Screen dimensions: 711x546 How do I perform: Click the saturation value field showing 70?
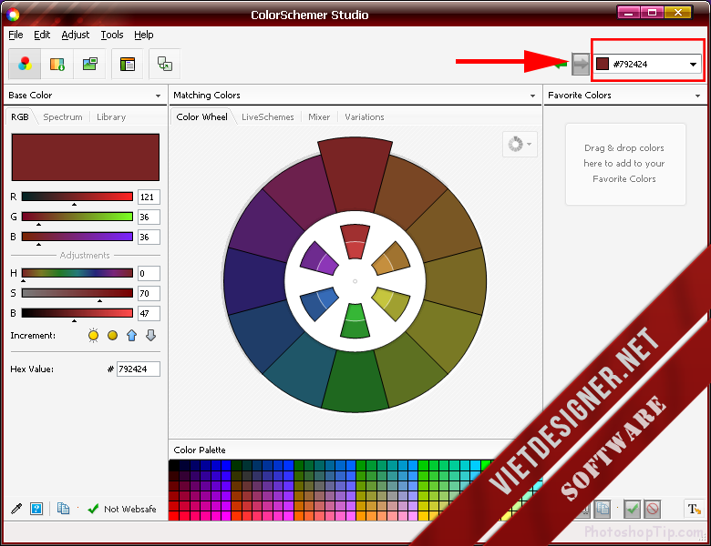(x=149, y=293)
